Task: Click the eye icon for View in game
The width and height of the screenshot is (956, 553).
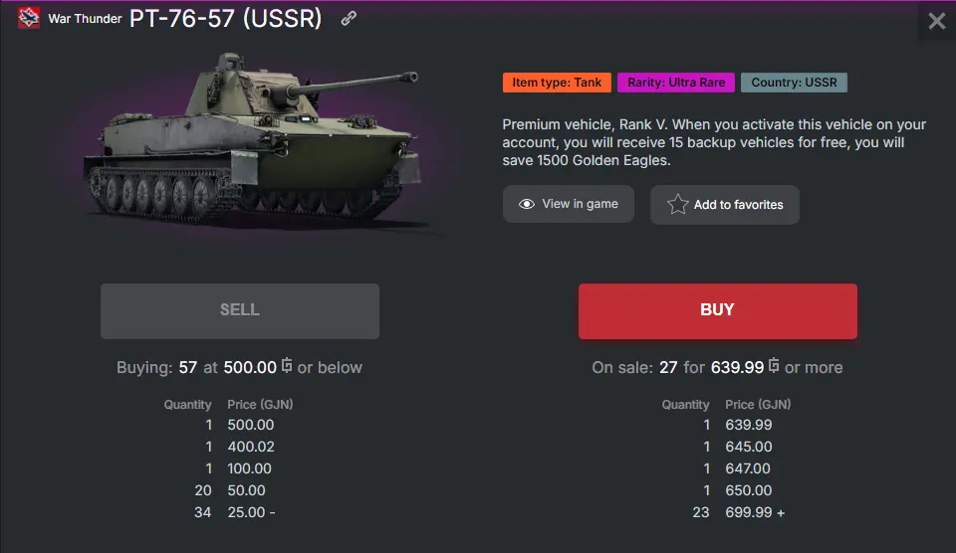Action: point(527,204)
